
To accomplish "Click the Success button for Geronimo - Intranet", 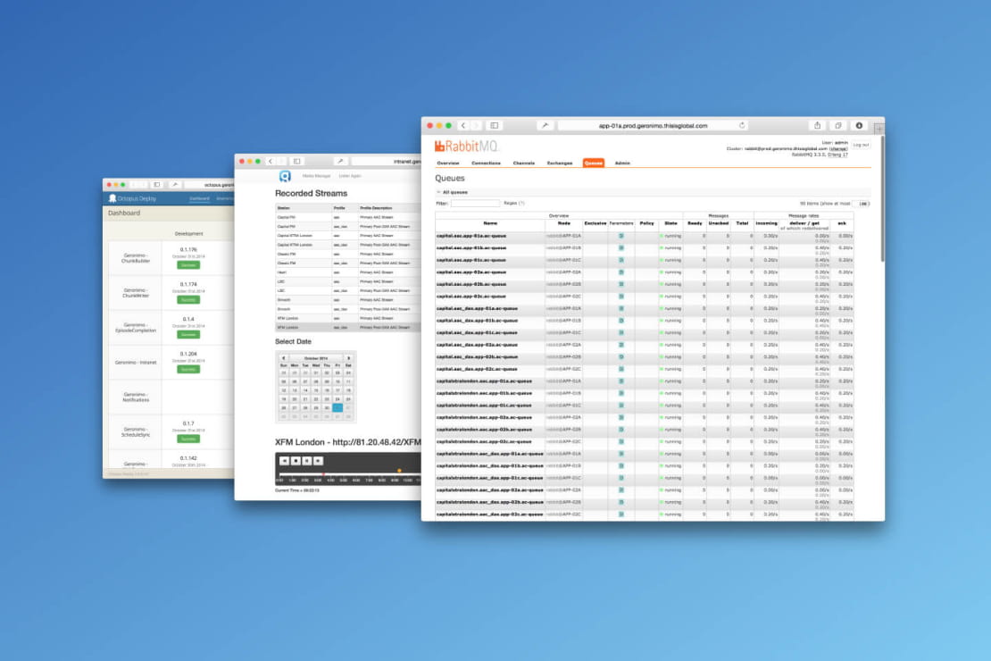I will pos(188,370).
